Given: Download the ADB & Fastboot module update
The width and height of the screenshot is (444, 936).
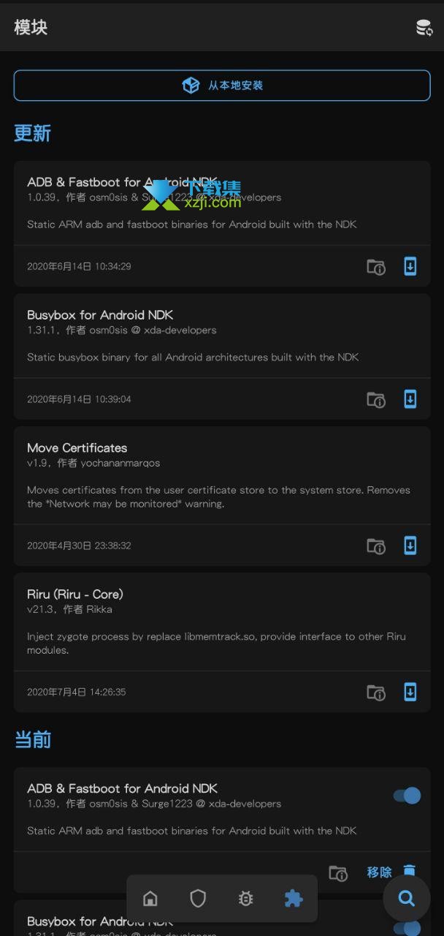Looking at the screenshot, I should click(x=410, y=266).
